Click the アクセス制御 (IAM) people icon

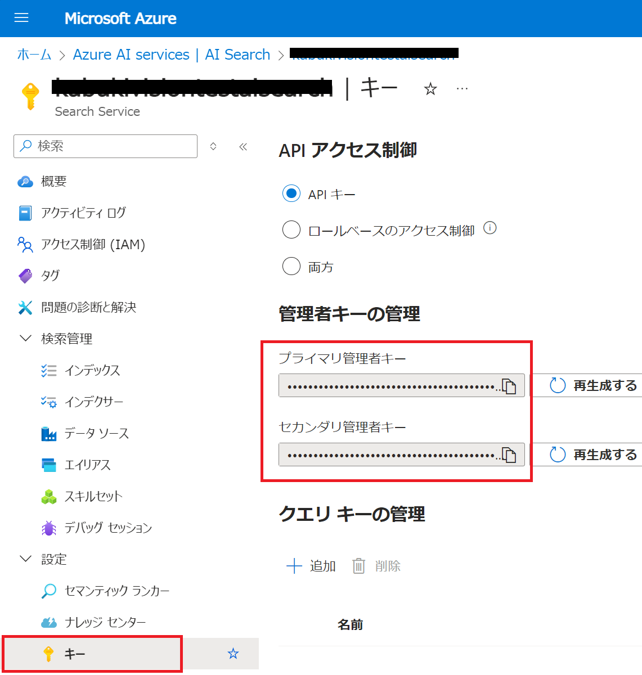(x=25, y=244)
